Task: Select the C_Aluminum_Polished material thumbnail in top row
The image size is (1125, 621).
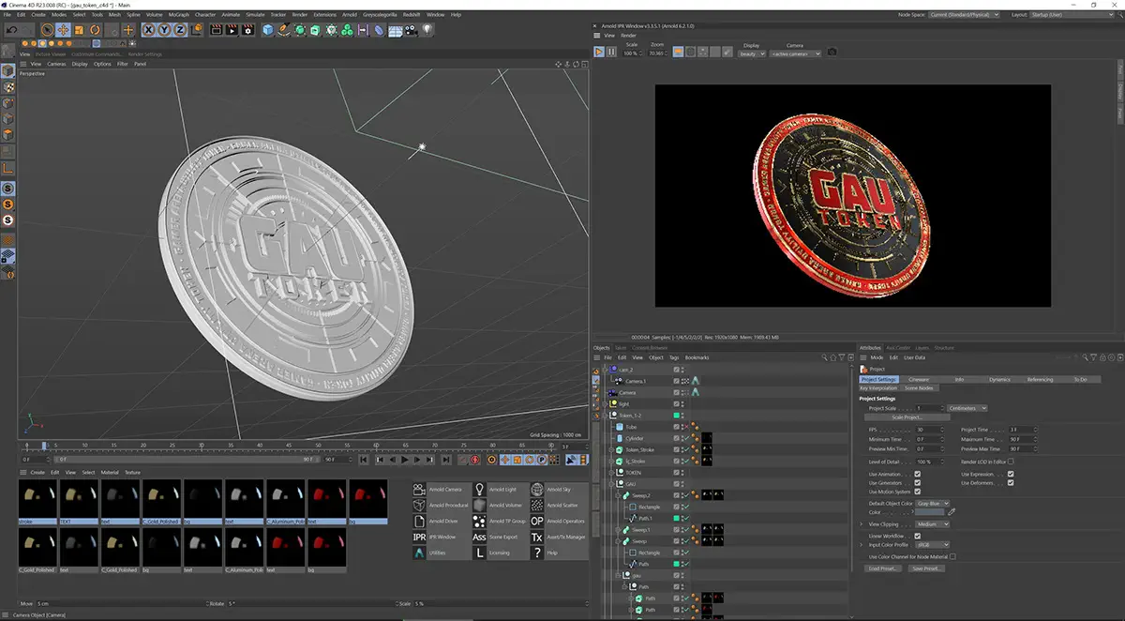Action: coord(286,501)
